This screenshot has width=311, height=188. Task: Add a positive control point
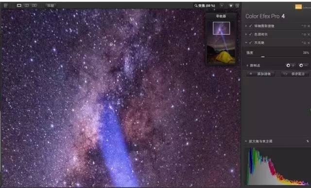290,65
